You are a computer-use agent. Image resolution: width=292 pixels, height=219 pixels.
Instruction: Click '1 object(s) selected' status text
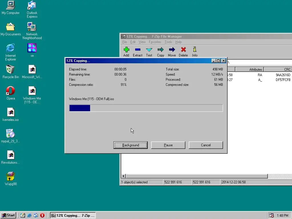[134, 182]
